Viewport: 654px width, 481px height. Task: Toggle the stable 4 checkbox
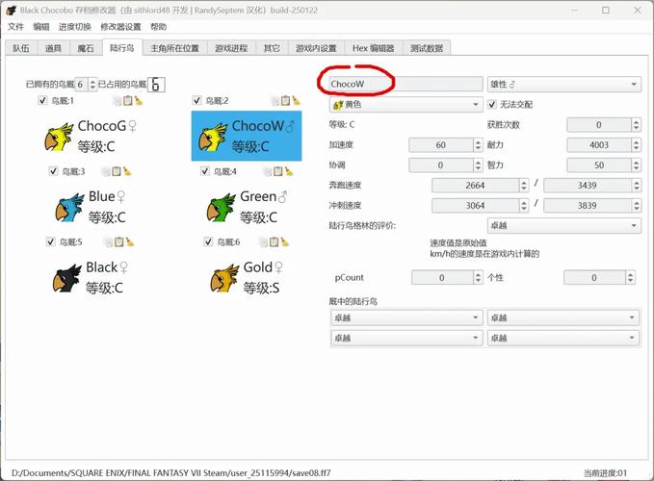tap(205, 171)
